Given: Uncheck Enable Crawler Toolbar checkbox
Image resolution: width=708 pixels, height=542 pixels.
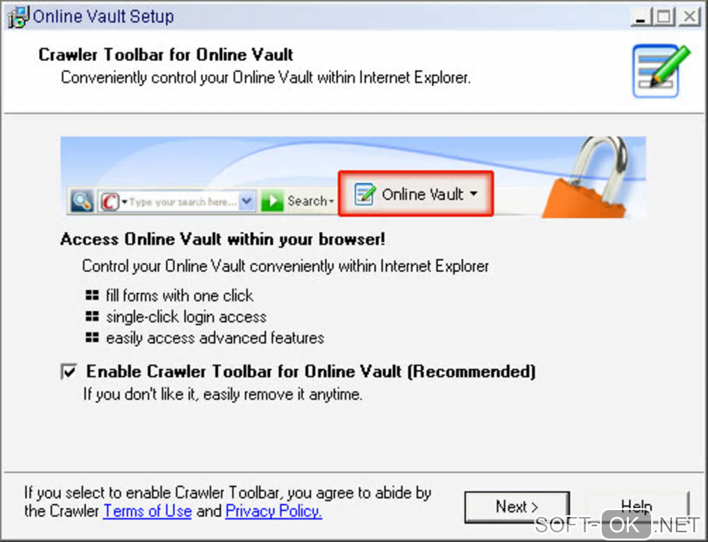Looking at the screenshot, I should point(69,372).
